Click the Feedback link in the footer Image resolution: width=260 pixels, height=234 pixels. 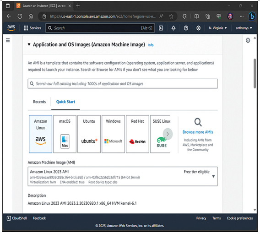39,218
